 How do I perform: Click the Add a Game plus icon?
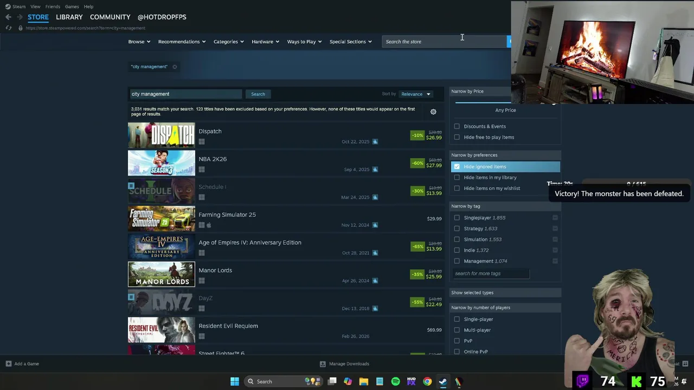pyautogui.click(x=8, y=363)
